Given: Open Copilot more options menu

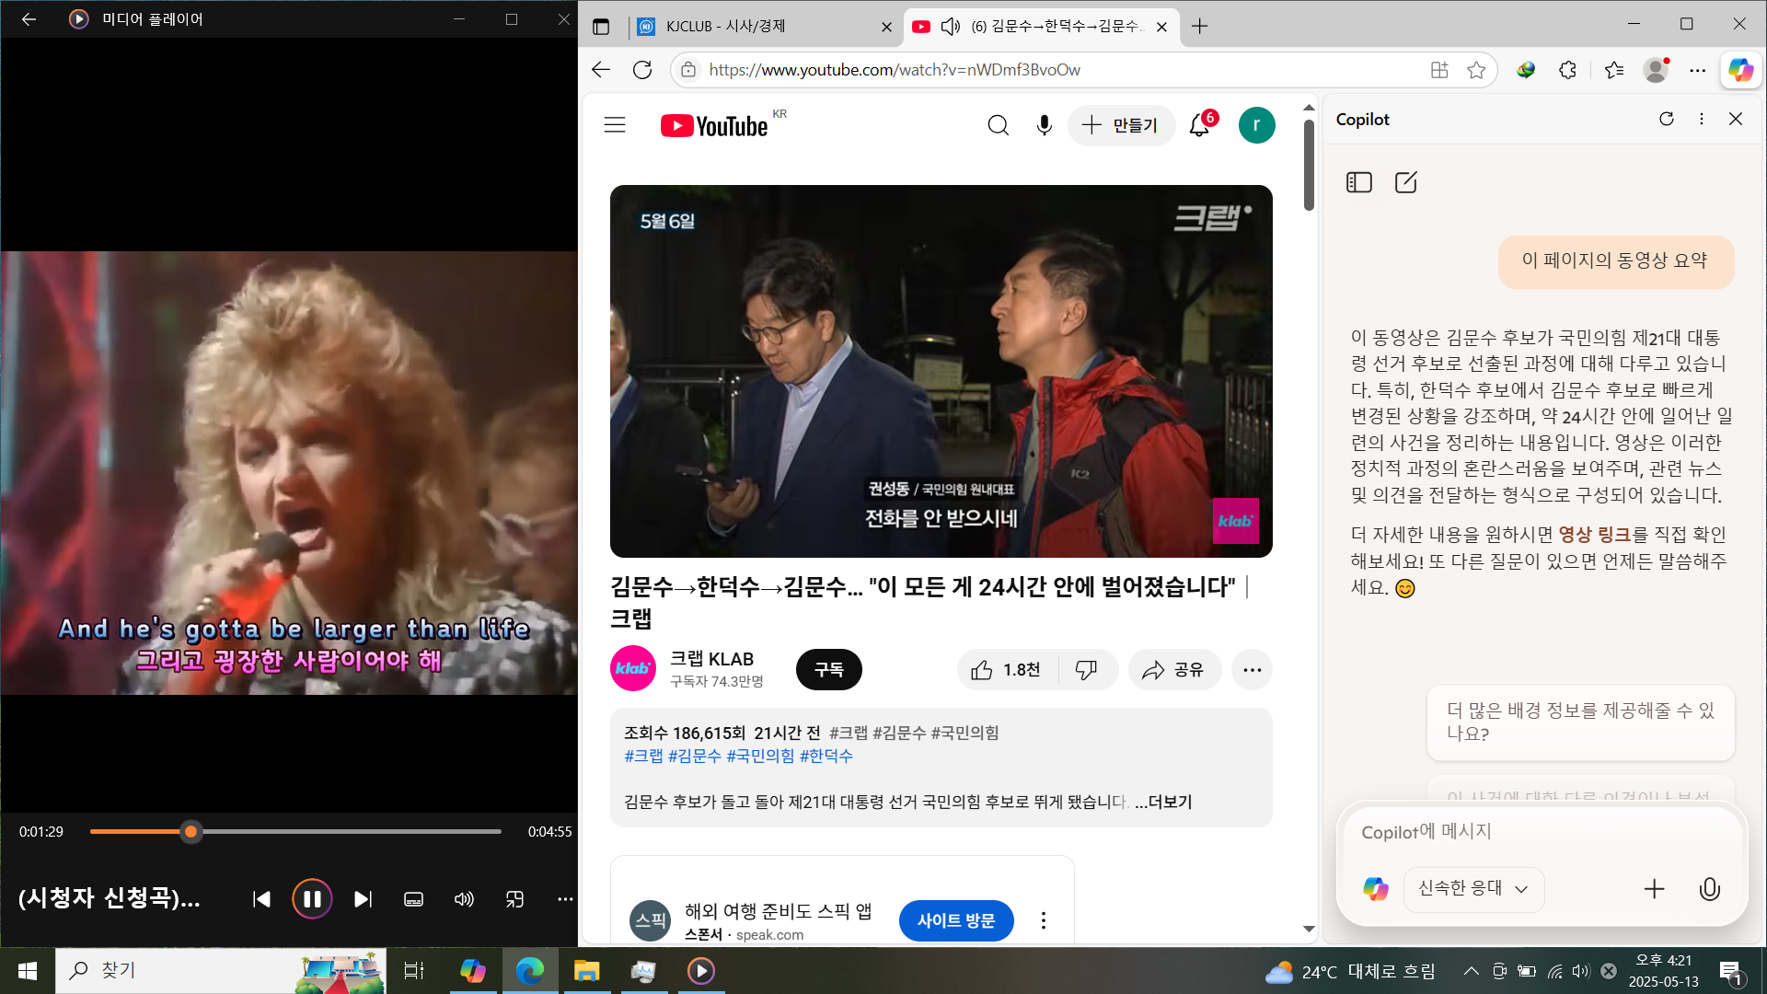Looking at the screenshot, I should [1702, 119].
